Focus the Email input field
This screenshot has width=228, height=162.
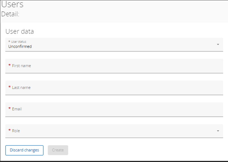tap(112, 109)
